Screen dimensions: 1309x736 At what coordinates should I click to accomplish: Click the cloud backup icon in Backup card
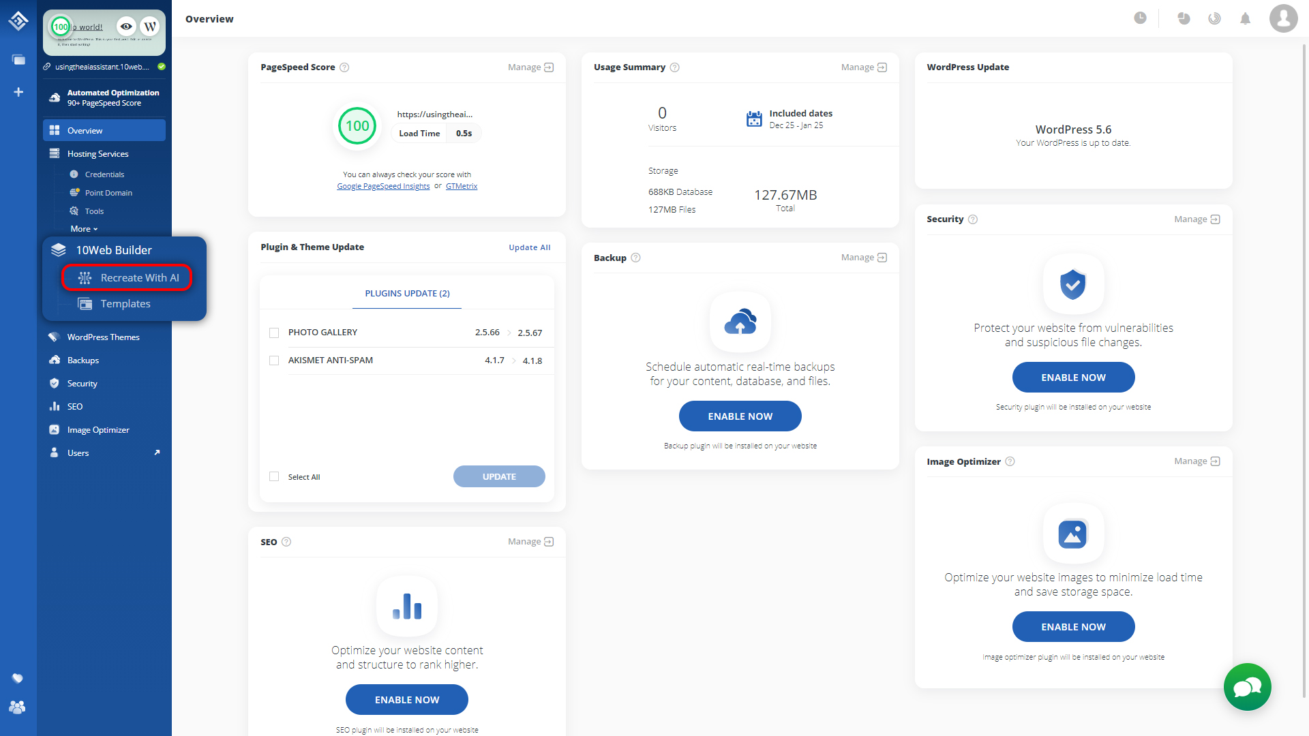[740, 322]
